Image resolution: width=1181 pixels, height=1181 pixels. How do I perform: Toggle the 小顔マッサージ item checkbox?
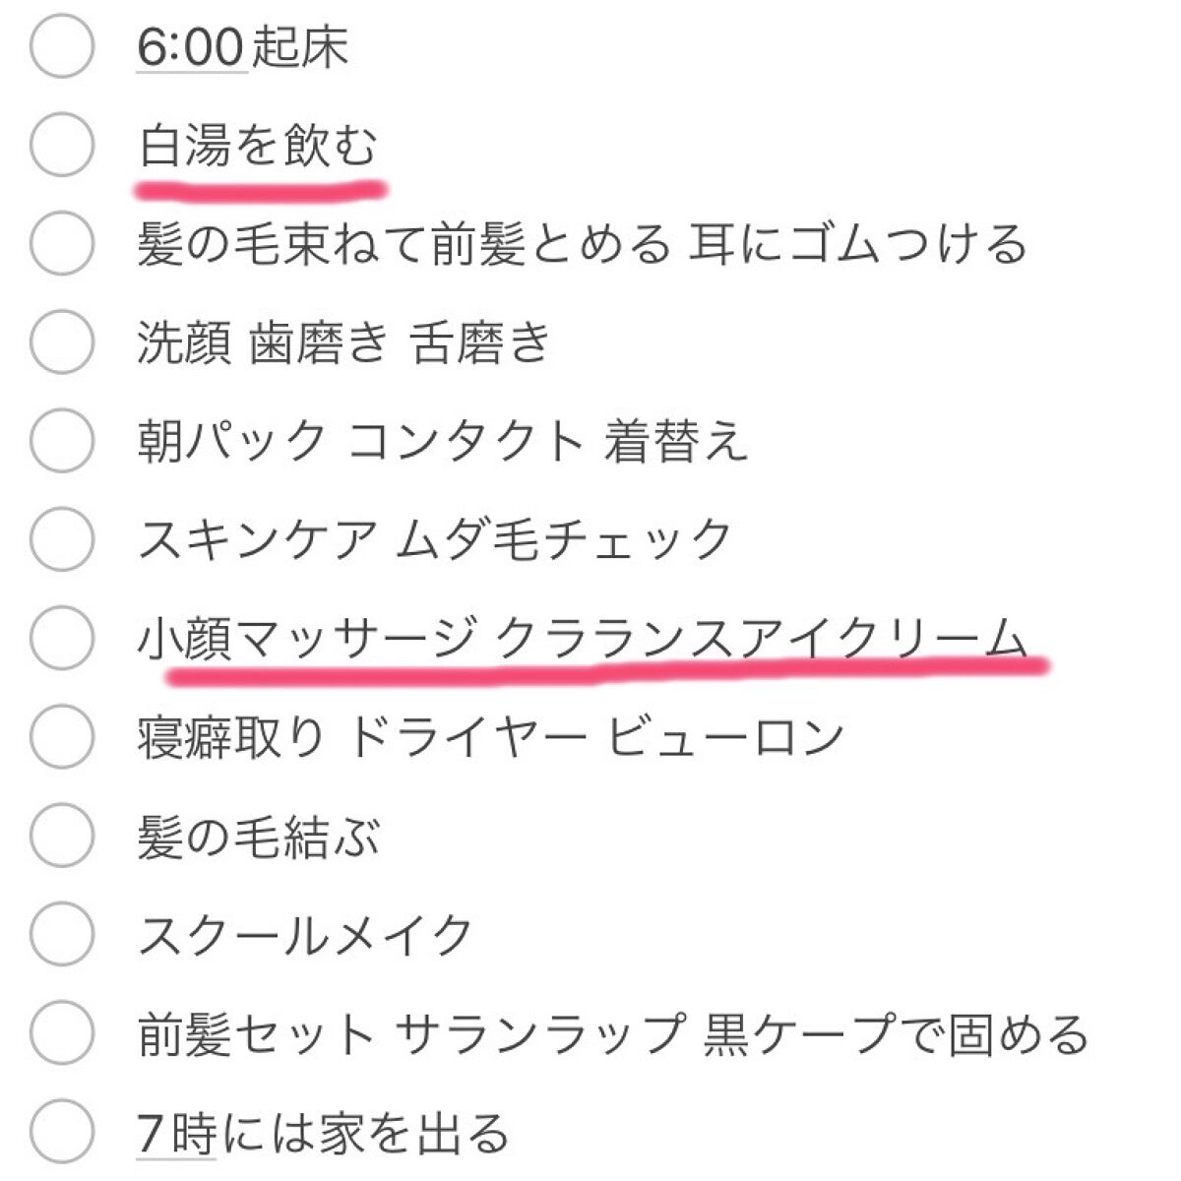coord(62,638)
